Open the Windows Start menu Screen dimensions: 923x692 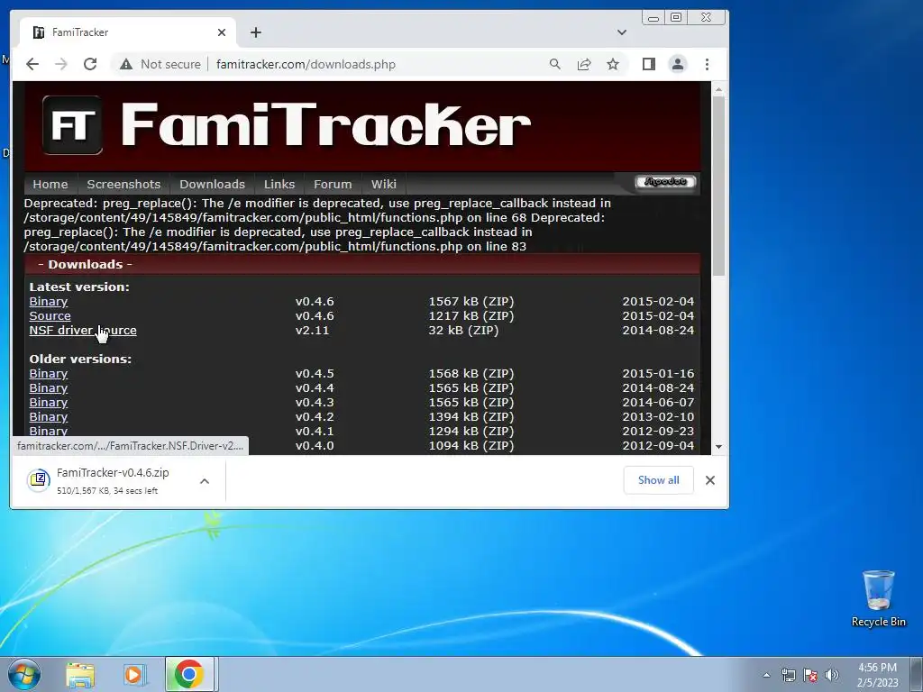coord(24,674)
